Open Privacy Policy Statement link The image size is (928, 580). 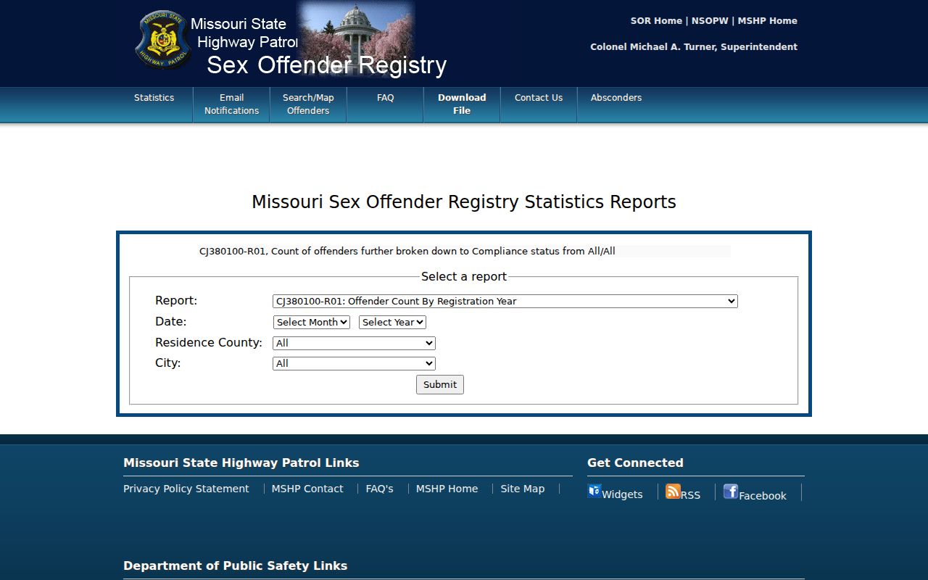pyautogui.click(x=186, y=489)
